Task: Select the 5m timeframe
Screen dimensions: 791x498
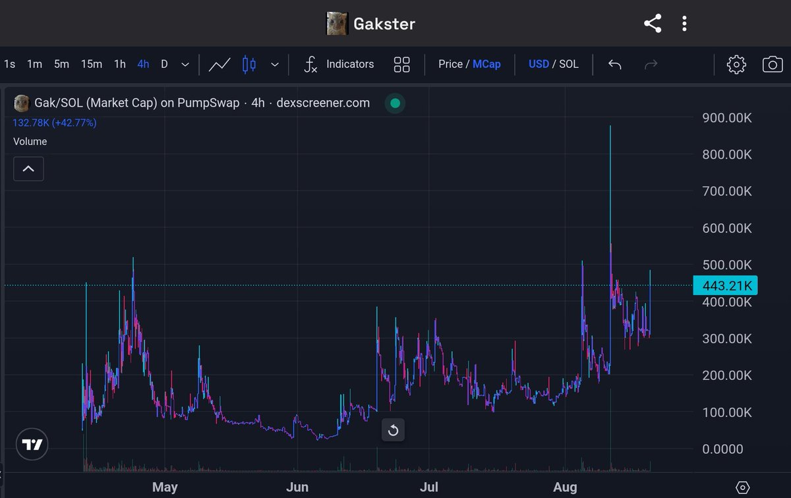Action: (x=61, y=64)
